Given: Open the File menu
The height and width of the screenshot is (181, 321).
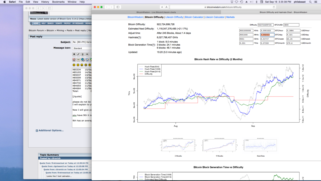Looking at the screenshot, I should tap(21, 2).
